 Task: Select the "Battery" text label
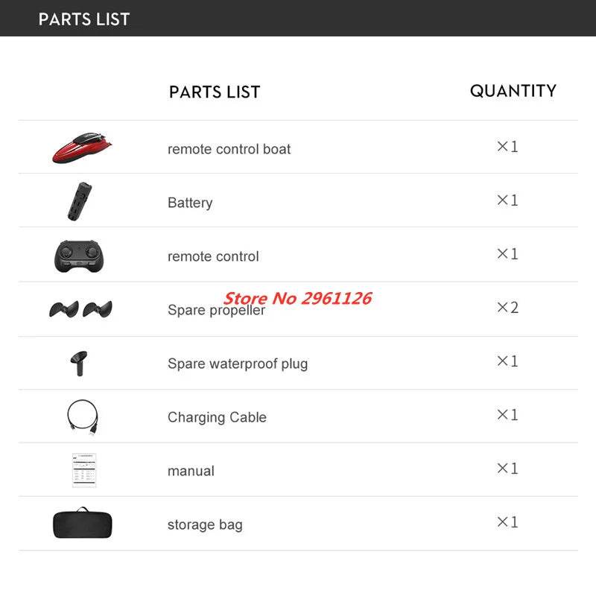190,203
